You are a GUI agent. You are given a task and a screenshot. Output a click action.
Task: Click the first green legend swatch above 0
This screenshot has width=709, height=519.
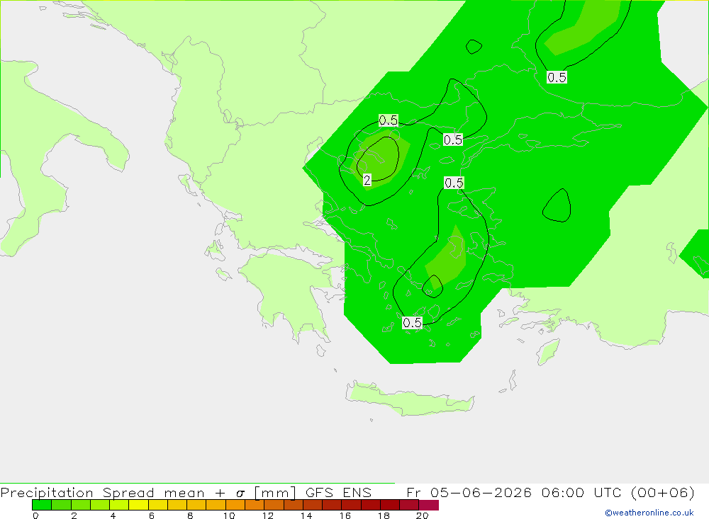pyautogui.click(x=42, y=505)
